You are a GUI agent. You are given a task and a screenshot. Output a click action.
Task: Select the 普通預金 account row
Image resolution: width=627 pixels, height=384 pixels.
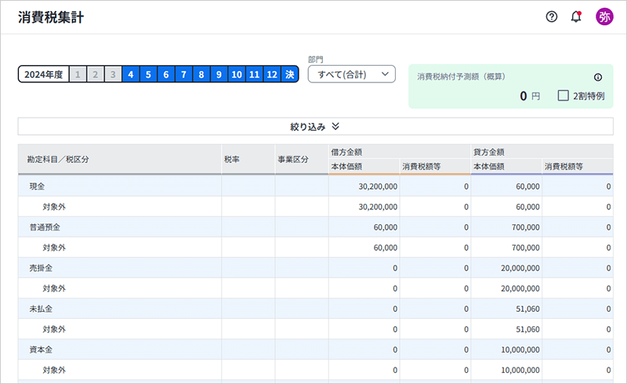[316, 227]
